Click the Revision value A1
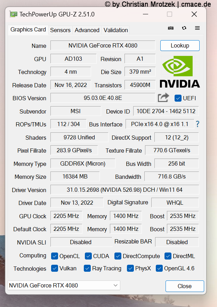 pyautogui.click(x=140, y=59)
